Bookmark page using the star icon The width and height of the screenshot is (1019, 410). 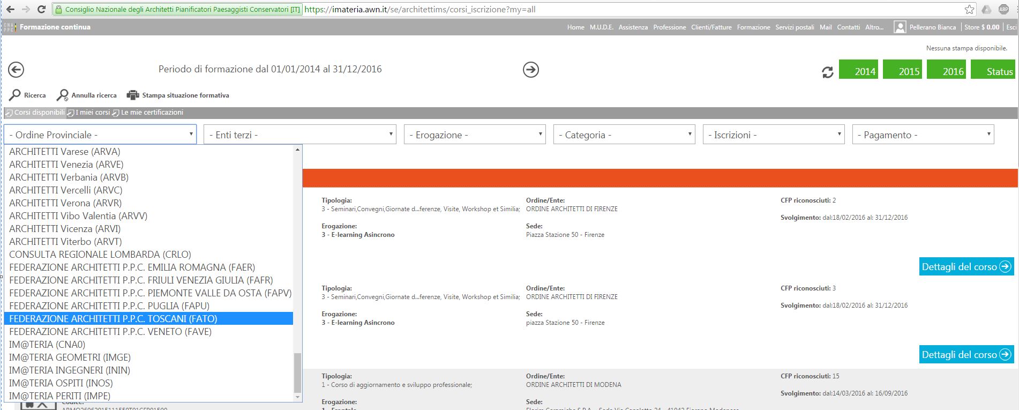969,10
